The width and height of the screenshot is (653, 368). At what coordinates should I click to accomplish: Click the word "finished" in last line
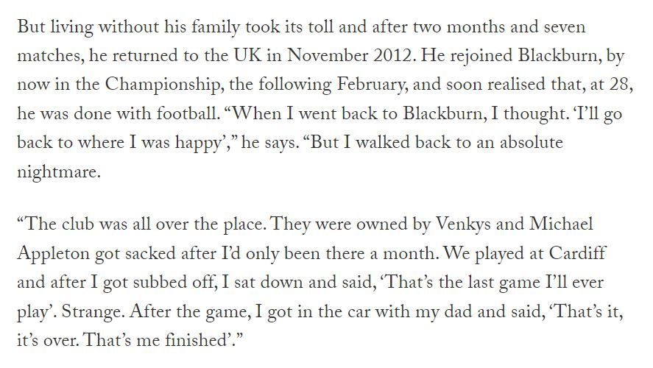coord(195,340)
